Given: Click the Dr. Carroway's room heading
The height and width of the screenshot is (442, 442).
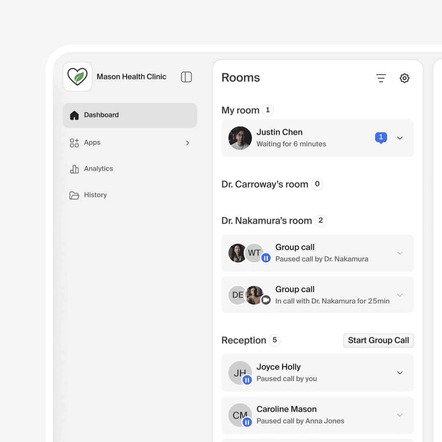Looking at the screenshot, I should (x=265, y=184).
